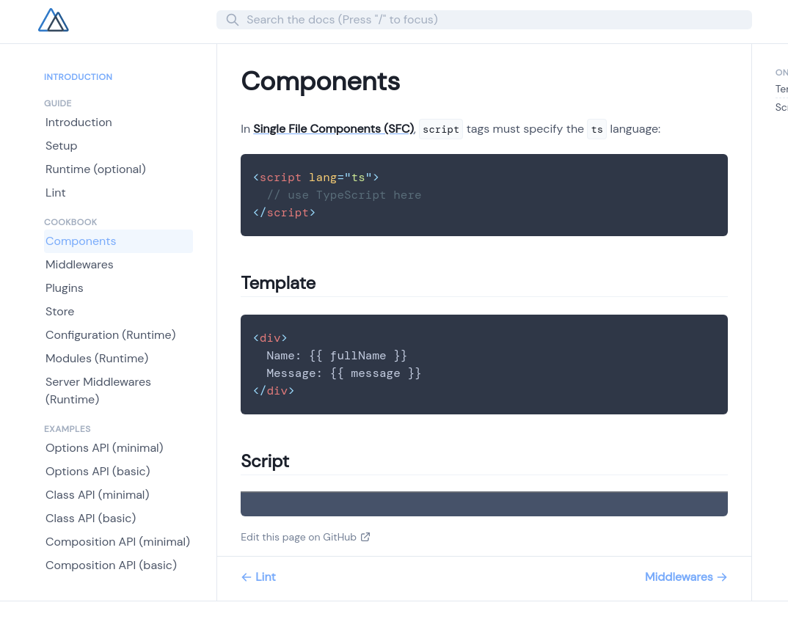The image size is (788, 619).
Task: Go to next page Middlewares
Action: click(686, 577)
